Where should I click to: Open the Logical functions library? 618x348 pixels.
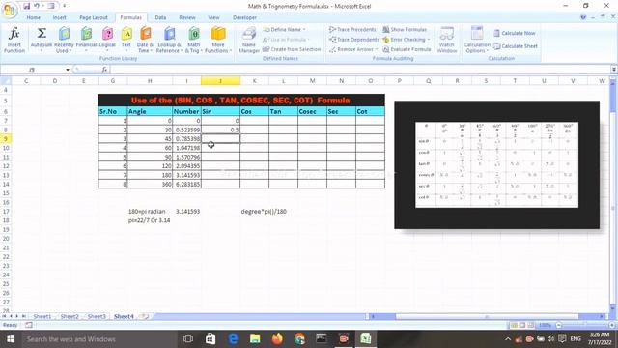107,40
